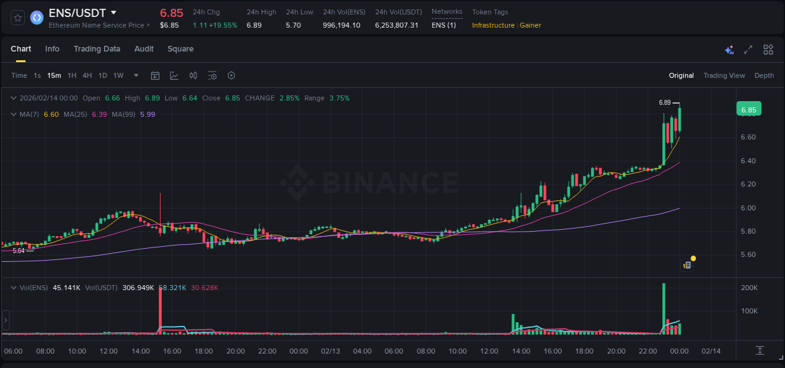The image size is (785, 368).
Task: Expand chart to fullscreen with arrows icon
Action: pos(747,49)
